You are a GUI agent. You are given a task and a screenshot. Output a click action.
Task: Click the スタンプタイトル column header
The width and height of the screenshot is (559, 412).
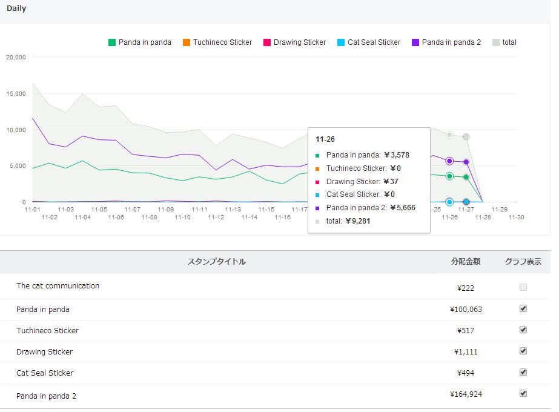point(217,262)
